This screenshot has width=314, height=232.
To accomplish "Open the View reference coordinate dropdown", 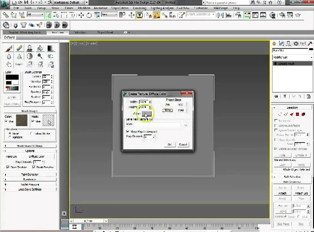I will tap(109, 15).
